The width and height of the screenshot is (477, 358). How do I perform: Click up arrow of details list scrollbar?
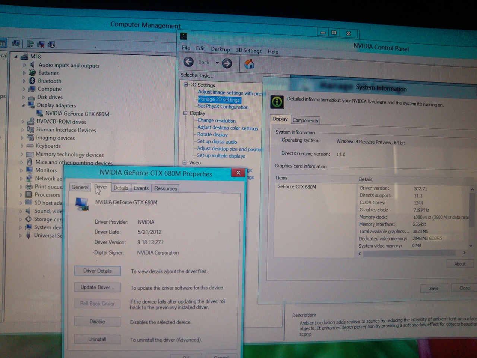(x=472, y=189)
